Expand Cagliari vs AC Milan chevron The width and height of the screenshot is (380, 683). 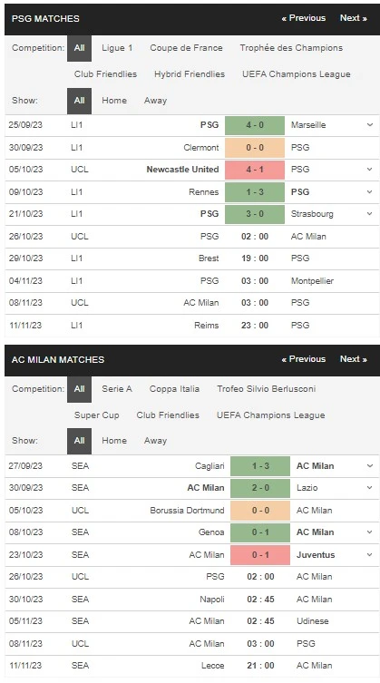coord(369,466)
